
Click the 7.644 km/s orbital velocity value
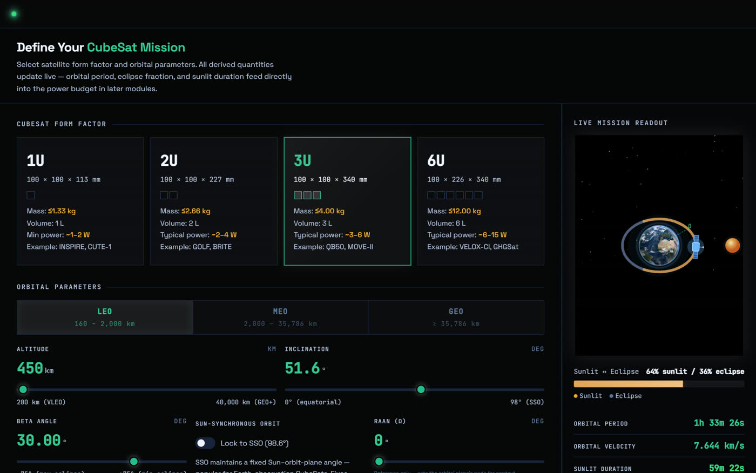719,445
